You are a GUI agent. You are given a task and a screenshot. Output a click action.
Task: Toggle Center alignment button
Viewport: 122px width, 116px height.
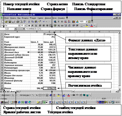[44, 26]
